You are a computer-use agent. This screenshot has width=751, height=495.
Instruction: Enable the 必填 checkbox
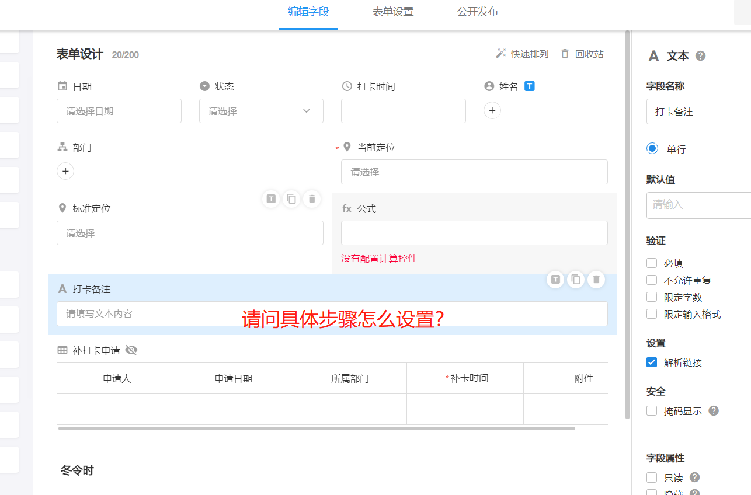click(x=652, y=263)
